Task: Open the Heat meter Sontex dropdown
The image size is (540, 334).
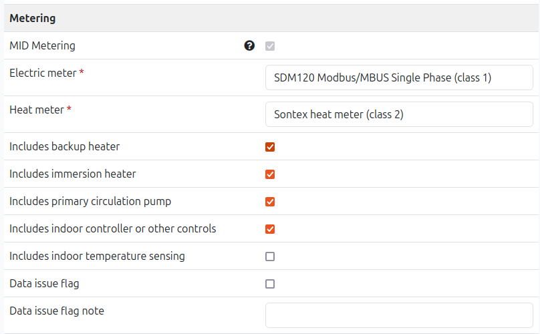Action: coord(399,114)
